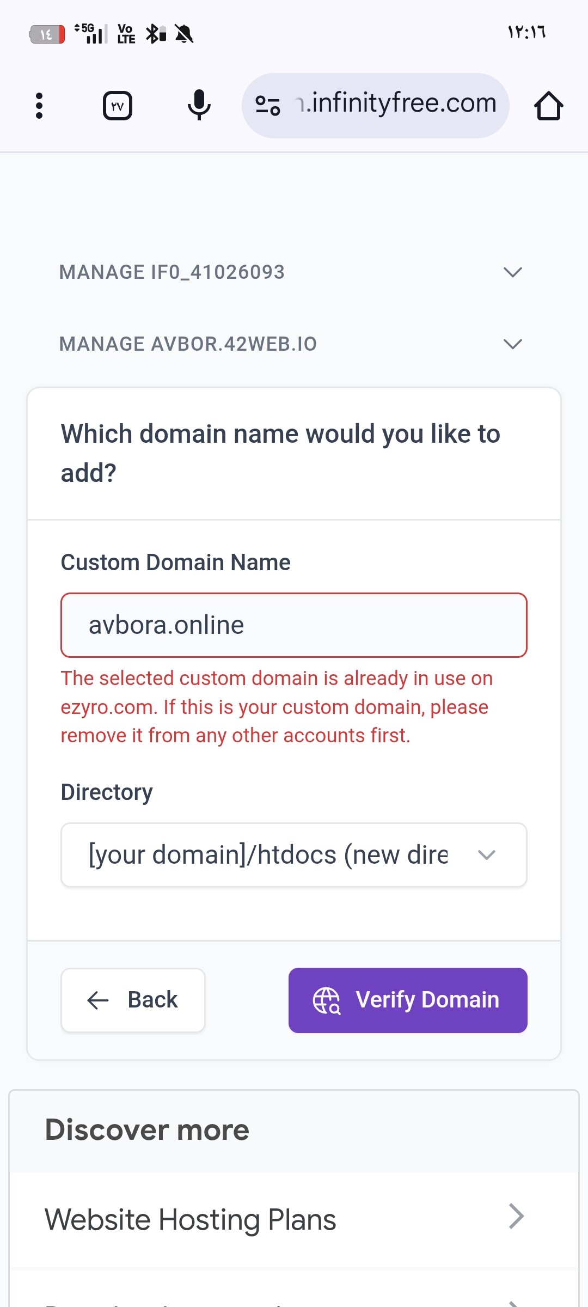Tap the site settings icon in address bar
Image resolution: width=588 pixels, height=1307 pixels.
[268, 105]
